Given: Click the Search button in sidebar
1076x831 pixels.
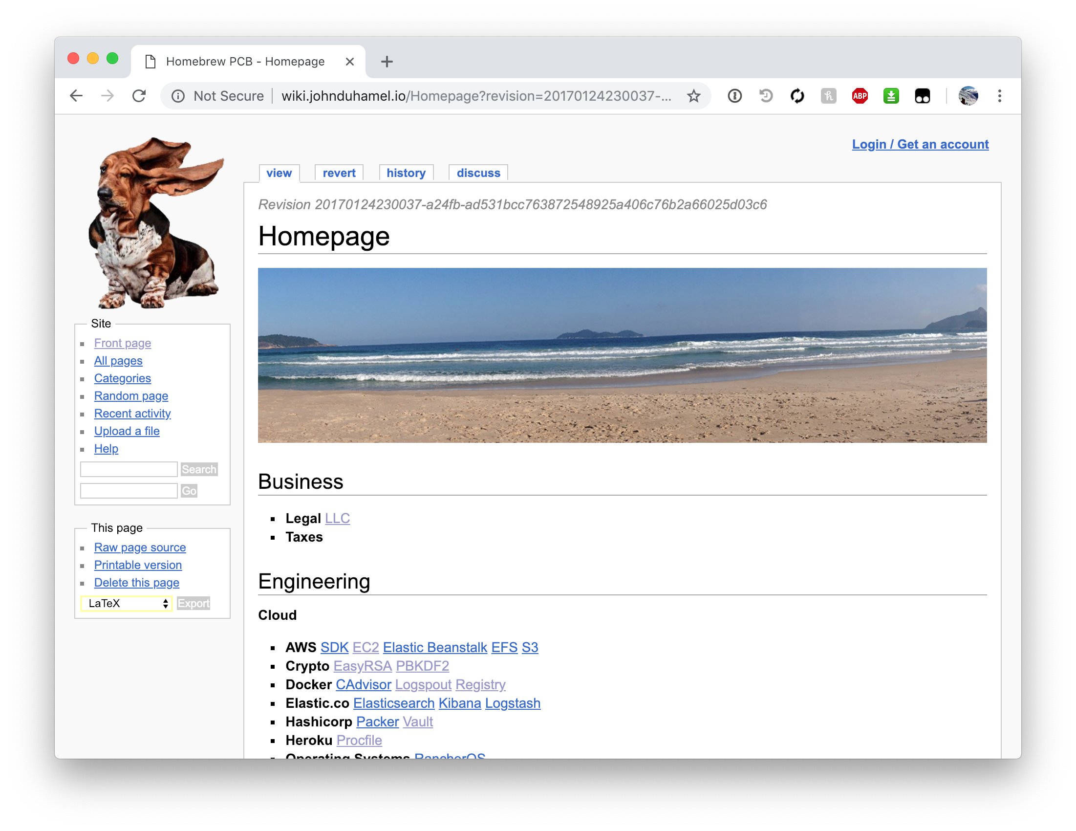Looking at the screenshot, I should 198,469.
